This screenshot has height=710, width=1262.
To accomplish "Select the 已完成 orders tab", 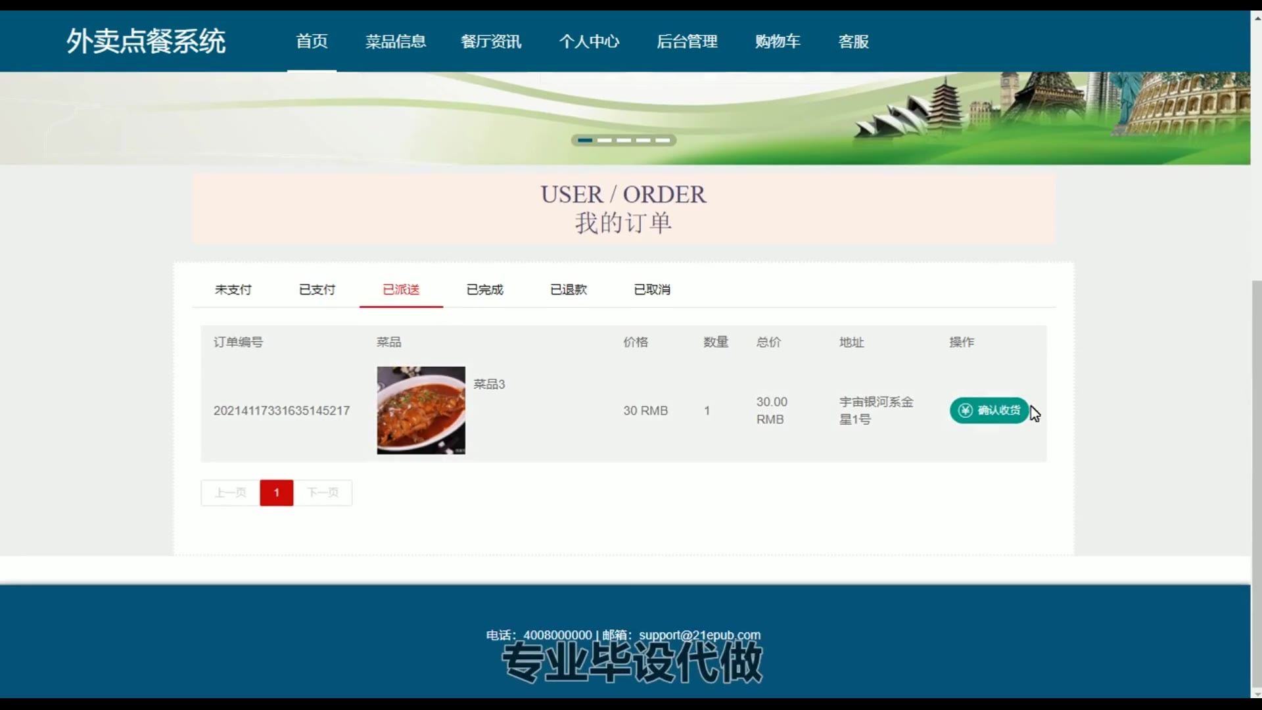I will (x=484, y=289).
